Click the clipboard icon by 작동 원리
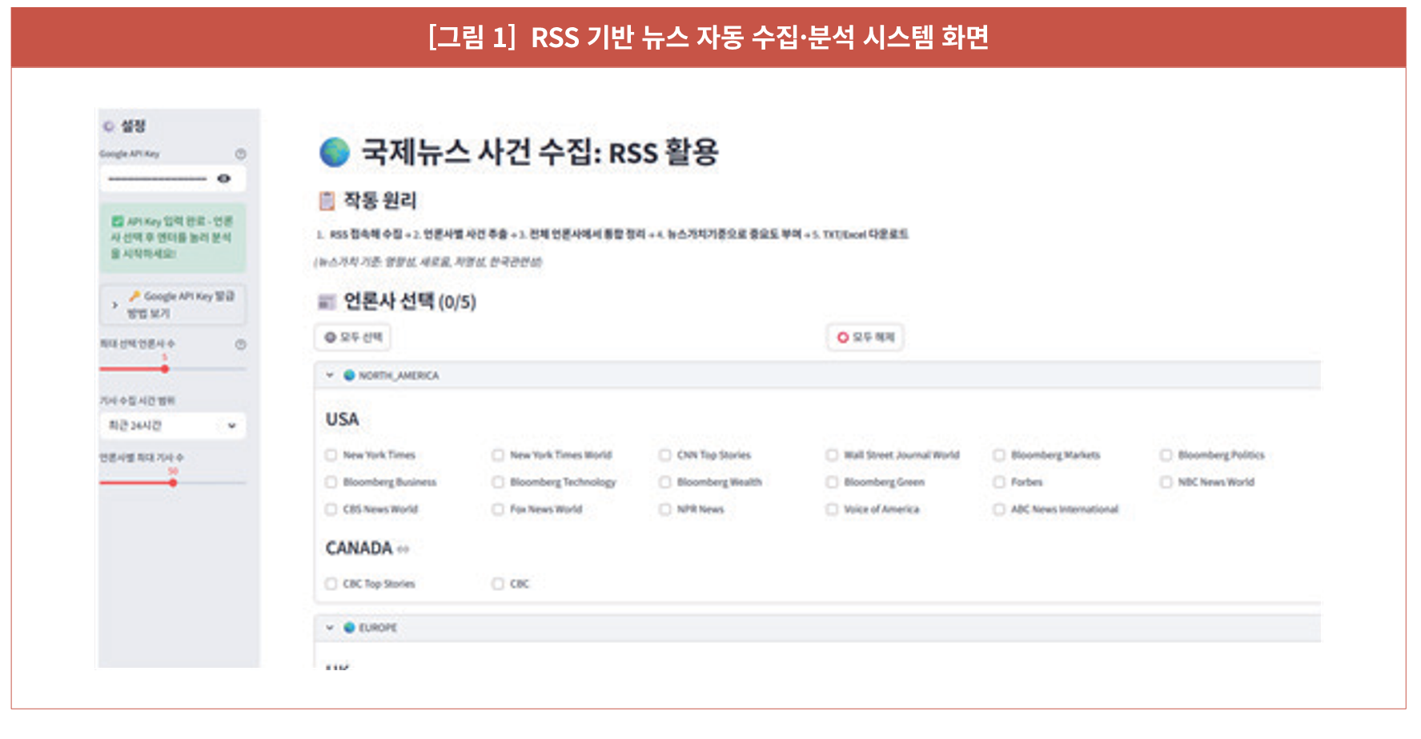The width and height of the screenshot is (1421, 739). click(x=327, y=201)
